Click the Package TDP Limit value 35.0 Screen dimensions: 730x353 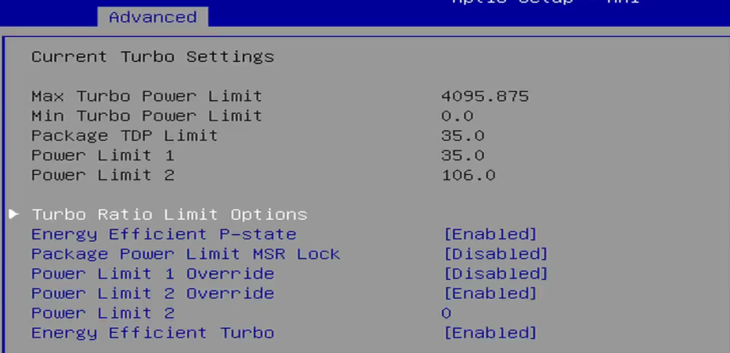[462, 136]
